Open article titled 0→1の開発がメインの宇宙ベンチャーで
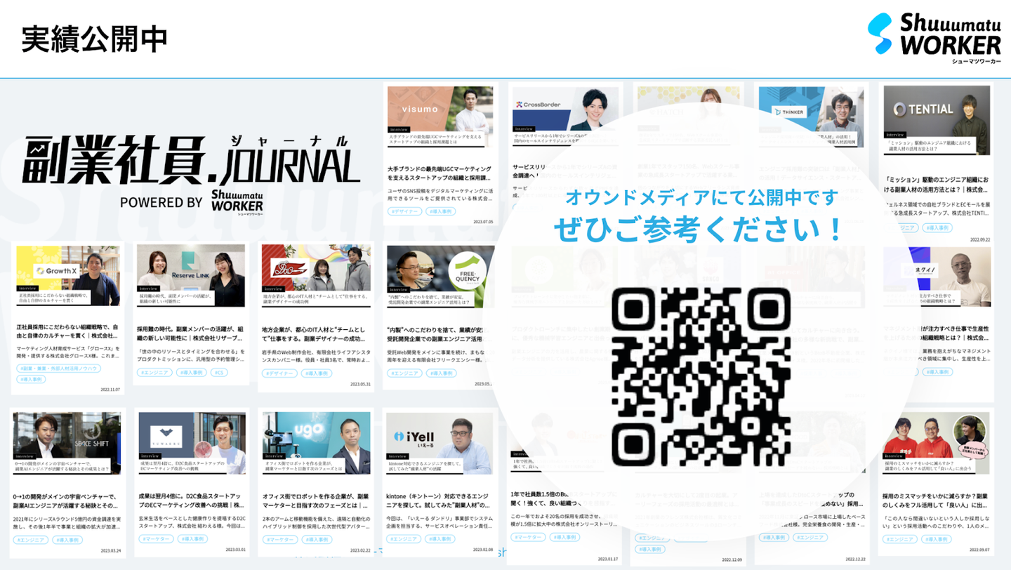Viewport: 1011px width, 570px height. coord(67,501)
